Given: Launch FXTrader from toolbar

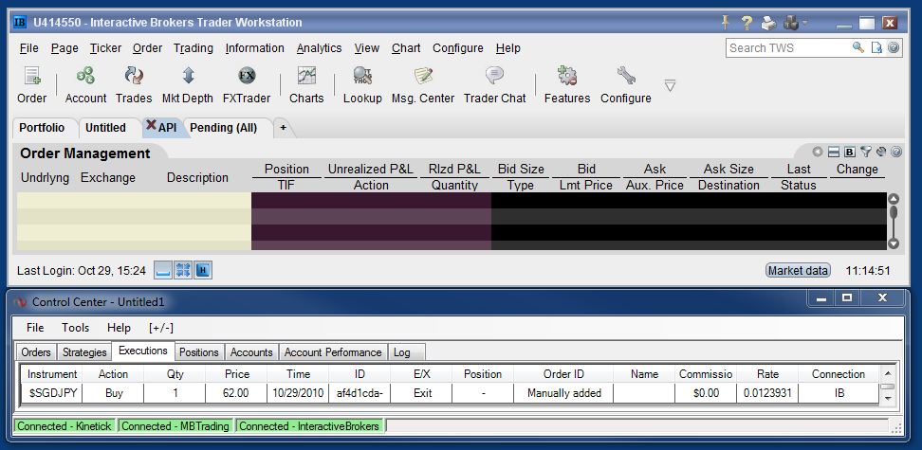Looking at the screenshot, I should click(x=247, y=85).
